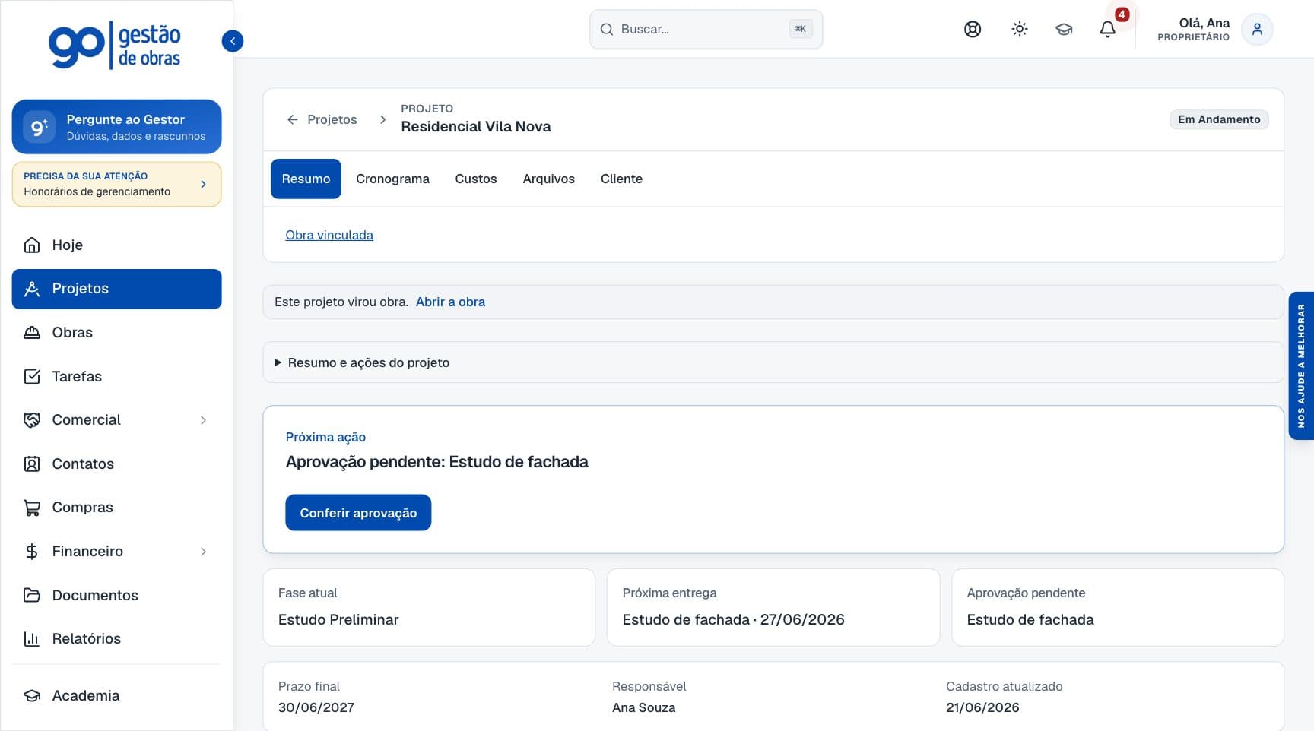The height and width of the screenshot is (731, 1314).
Task: Collapse the sidebar with the chevron button
Action: (x=233, y=41)
